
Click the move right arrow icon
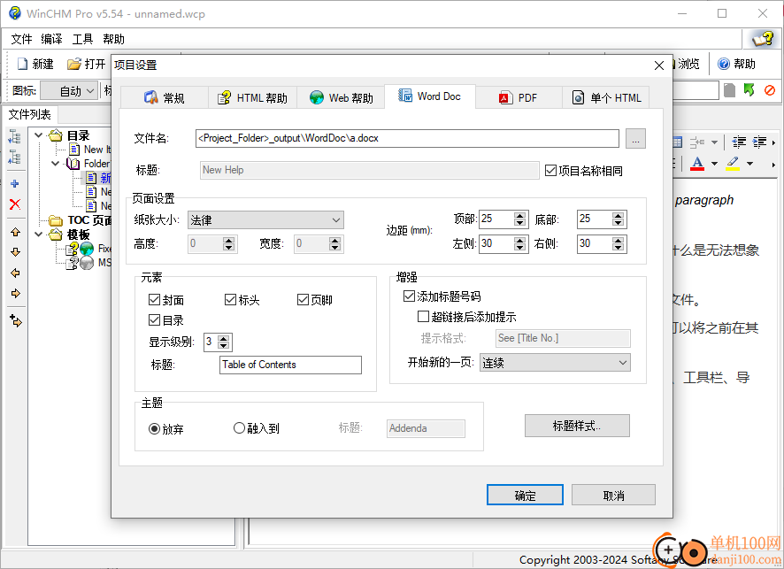16,293
